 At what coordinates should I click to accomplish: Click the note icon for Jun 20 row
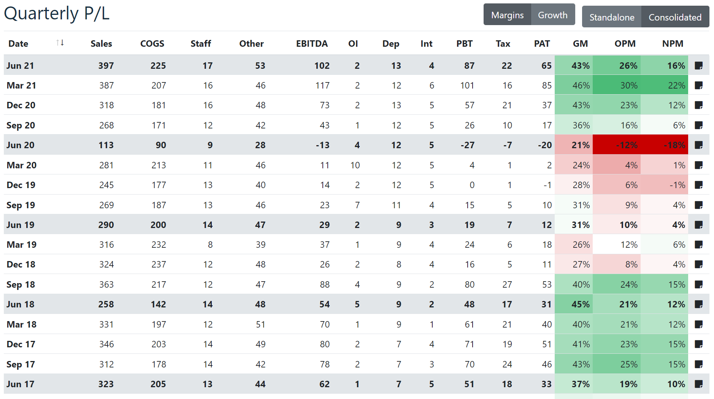[698, 145]
